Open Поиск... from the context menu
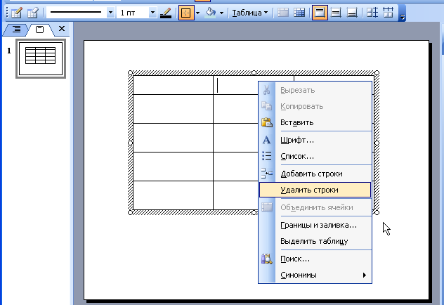Screen dimensions: 444x305 [x=315, y=259]
